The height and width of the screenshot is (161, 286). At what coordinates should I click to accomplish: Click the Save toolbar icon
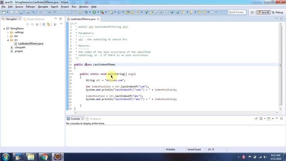click(x=12, y=12)
